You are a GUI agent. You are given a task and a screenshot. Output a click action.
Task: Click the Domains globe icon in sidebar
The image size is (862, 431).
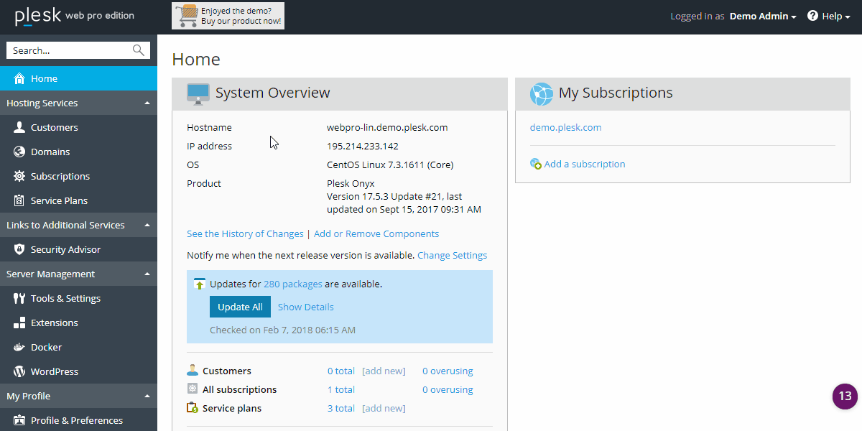(x=19, y=152)
